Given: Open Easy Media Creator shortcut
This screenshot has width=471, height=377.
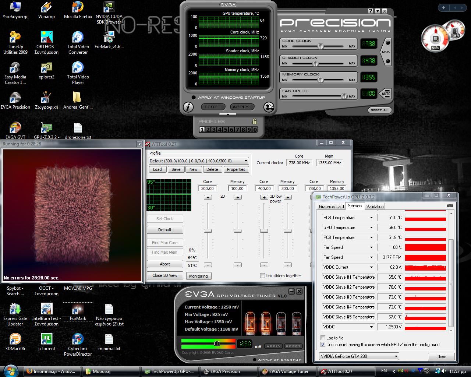Looking at the screenshot, I should pos(15,73).
